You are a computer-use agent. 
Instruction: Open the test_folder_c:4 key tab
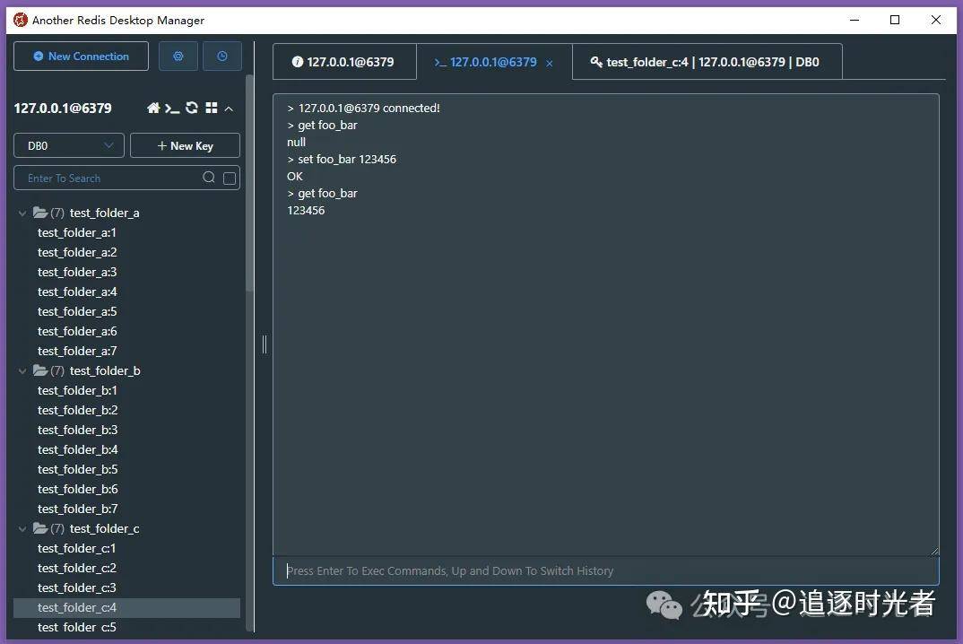coord(707,62)
